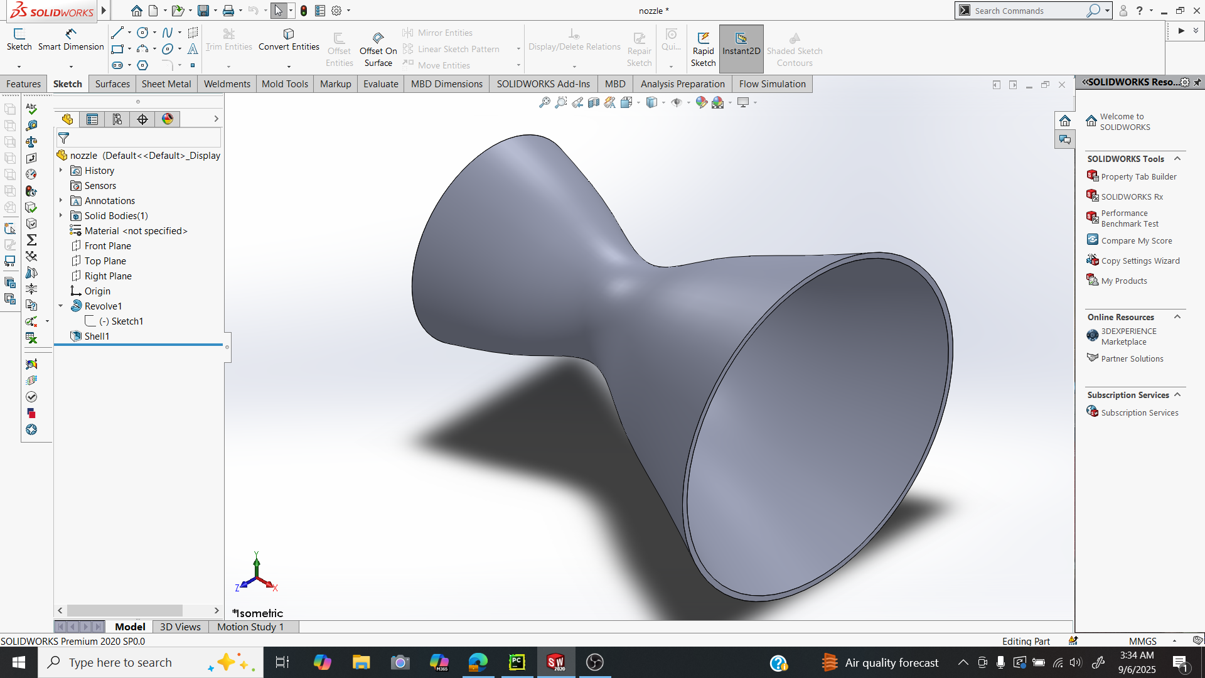Switch to the Features tab
The height and width of the screenshot is (678, 1205).
click(x=23, y=83)
